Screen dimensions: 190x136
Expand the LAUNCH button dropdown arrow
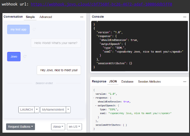click(37, 110)
